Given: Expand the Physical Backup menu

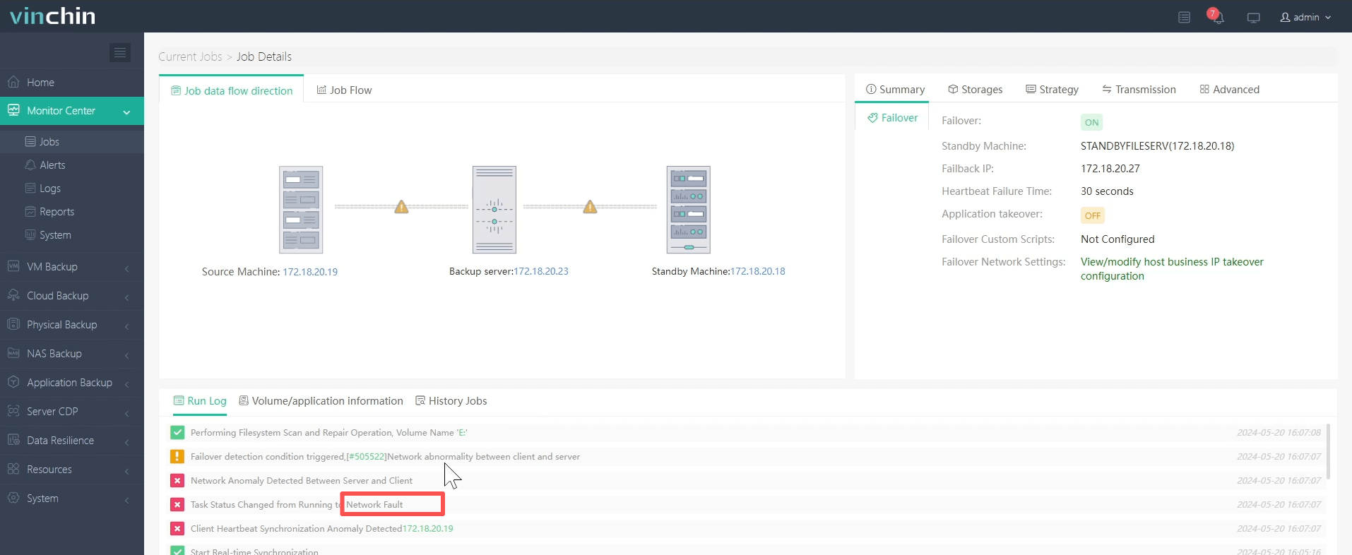Looking at the screenshot, I should pos(72,325).
